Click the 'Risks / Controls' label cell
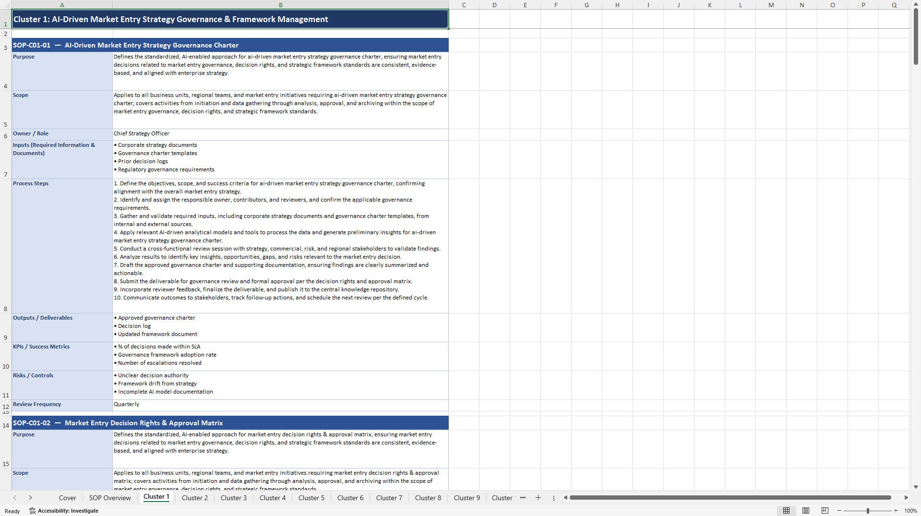This screenshot has height=516, width=921. (x=62, y=385)
